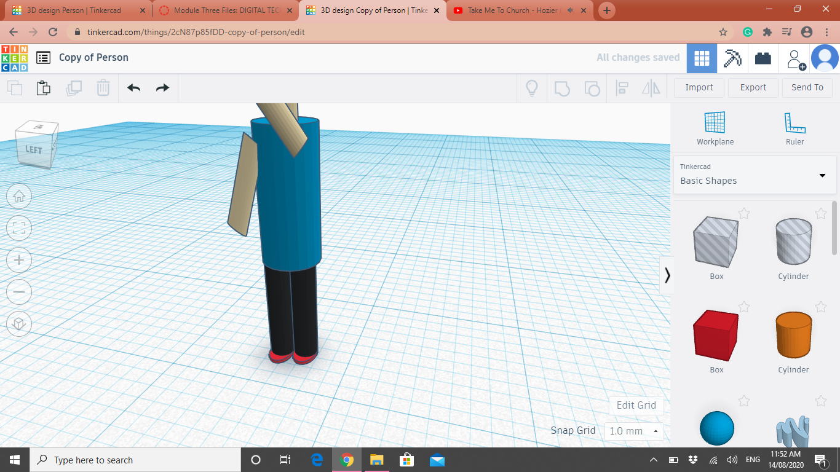Favorite the orange Cylinder with star
This screenshot has height=472, width=840.
click(x=821, y=307)
